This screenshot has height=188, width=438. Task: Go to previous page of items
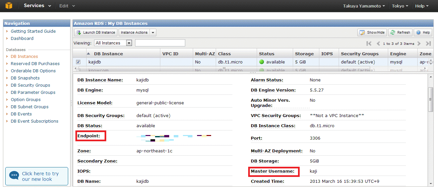378,43
